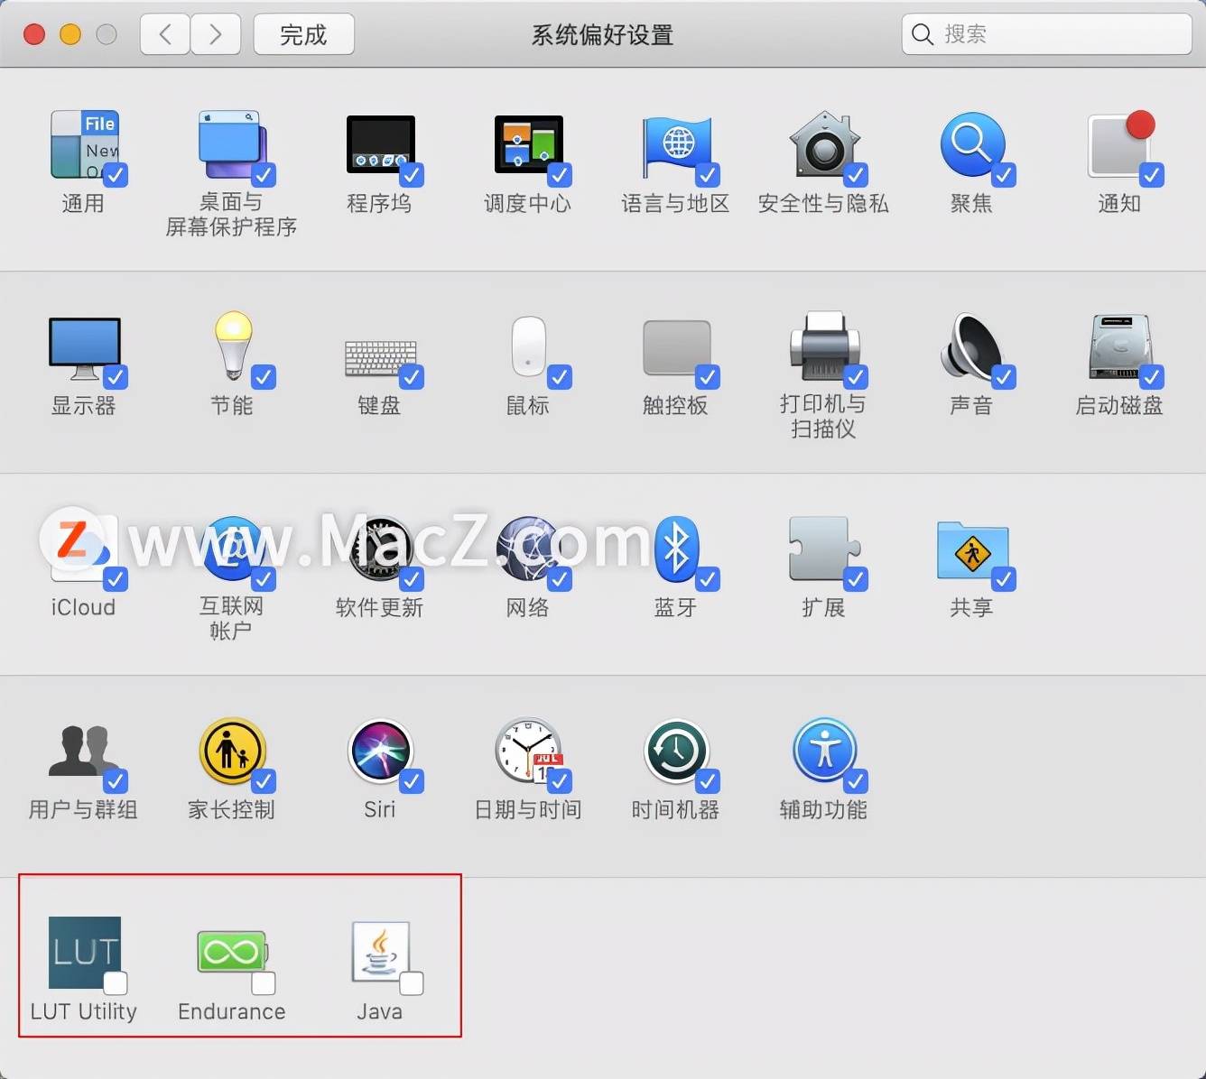Open the 声音 speaker icon
The width and height of the screenshot is (1206, 1079).
971,346
